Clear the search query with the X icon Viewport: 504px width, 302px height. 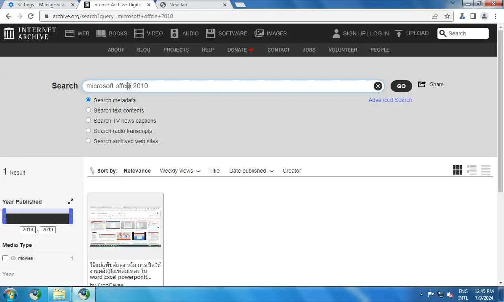pos(378,86)
